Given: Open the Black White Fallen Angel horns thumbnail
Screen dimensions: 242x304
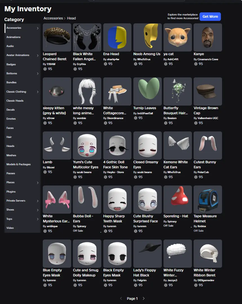Looking at the screenshot, I should click(x=87, y=37).
